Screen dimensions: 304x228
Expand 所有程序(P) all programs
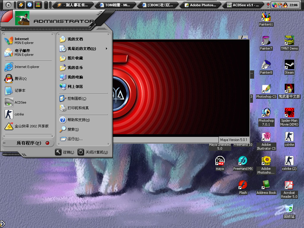pos(28,143)
